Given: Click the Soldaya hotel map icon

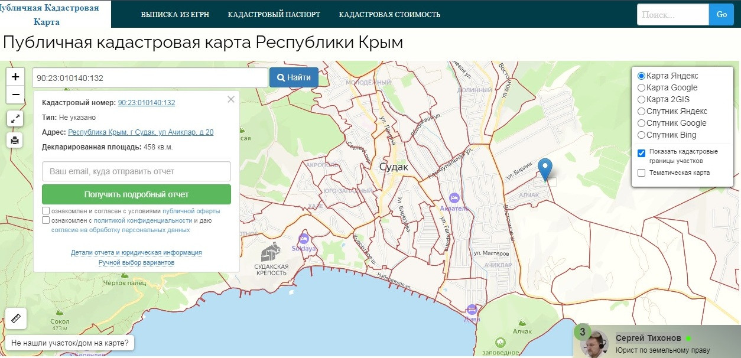Looking at the screenshot, I should 304,239.
